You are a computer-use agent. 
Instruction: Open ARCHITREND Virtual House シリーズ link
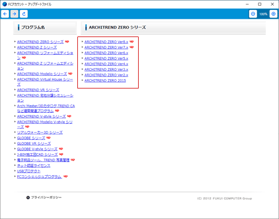pos(45,82)
